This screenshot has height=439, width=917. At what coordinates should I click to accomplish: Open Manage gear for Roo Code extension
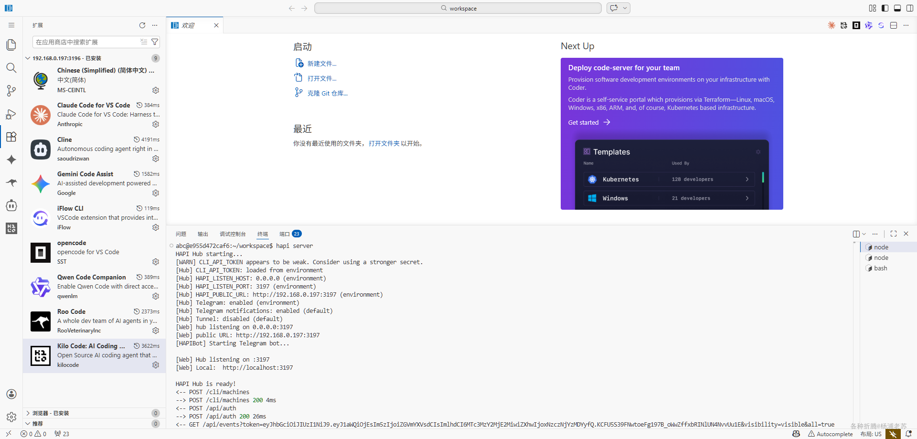pyautogui.click(x=156, y=331)
